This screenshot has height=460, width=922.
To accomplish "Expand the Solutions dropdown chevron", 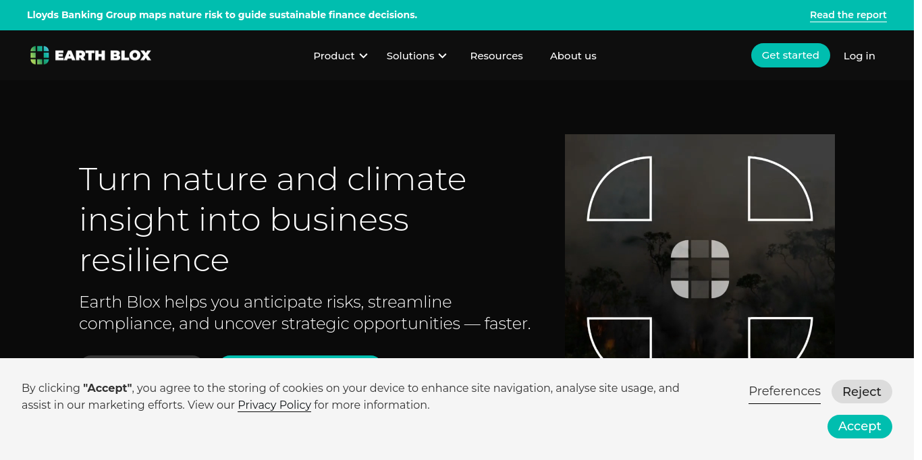I will [443, 56].
